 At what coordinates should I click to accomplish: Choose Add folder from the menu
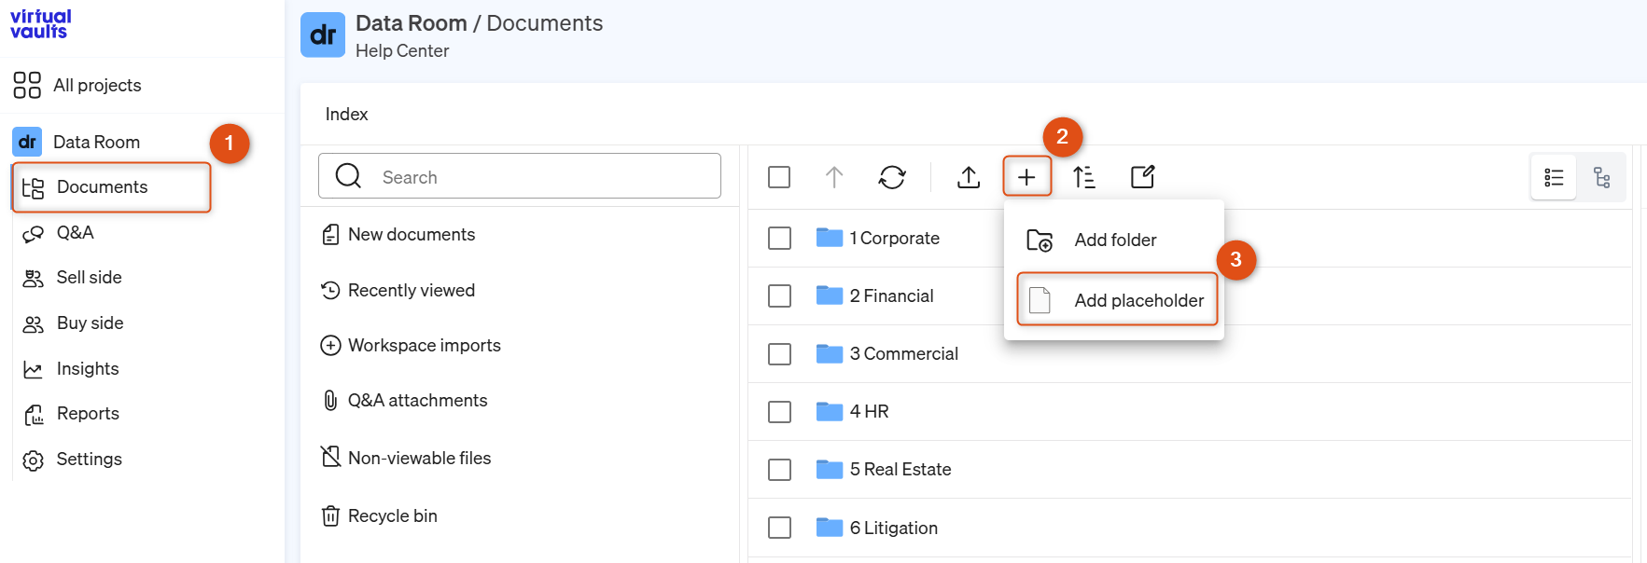[x=1114, y=240]
